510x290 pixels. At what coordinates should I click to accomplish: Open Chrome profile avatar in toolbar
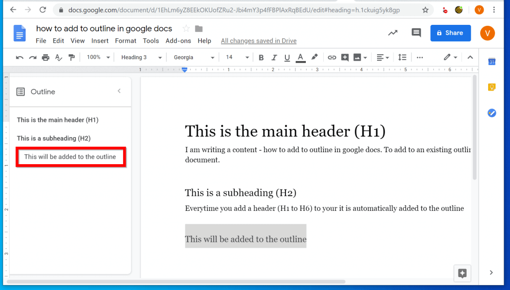click(x=479, y=10)
